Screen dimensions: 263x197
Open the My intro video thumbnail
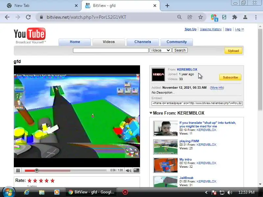(x=166, y=165)
